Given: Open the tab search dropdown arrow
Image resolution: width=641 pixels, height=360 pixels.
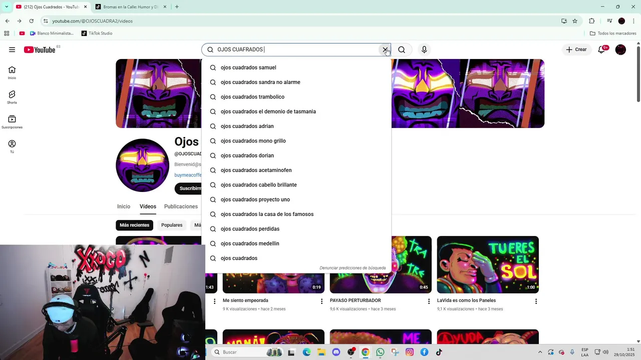Looking at the screenshot, I should point(6,7).
